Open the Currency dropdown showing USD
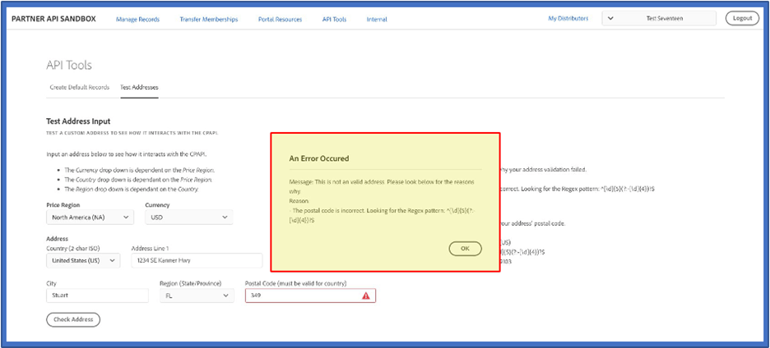This screenshot has height=348, width=770. pos(188,217)
